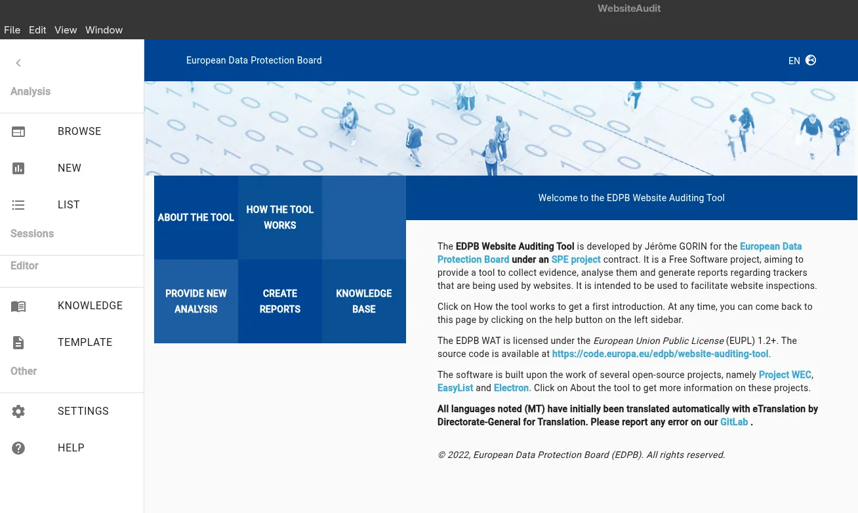
Task: Collapse the sidebar with the chevron arrow
Action: [x=18, y=63]
